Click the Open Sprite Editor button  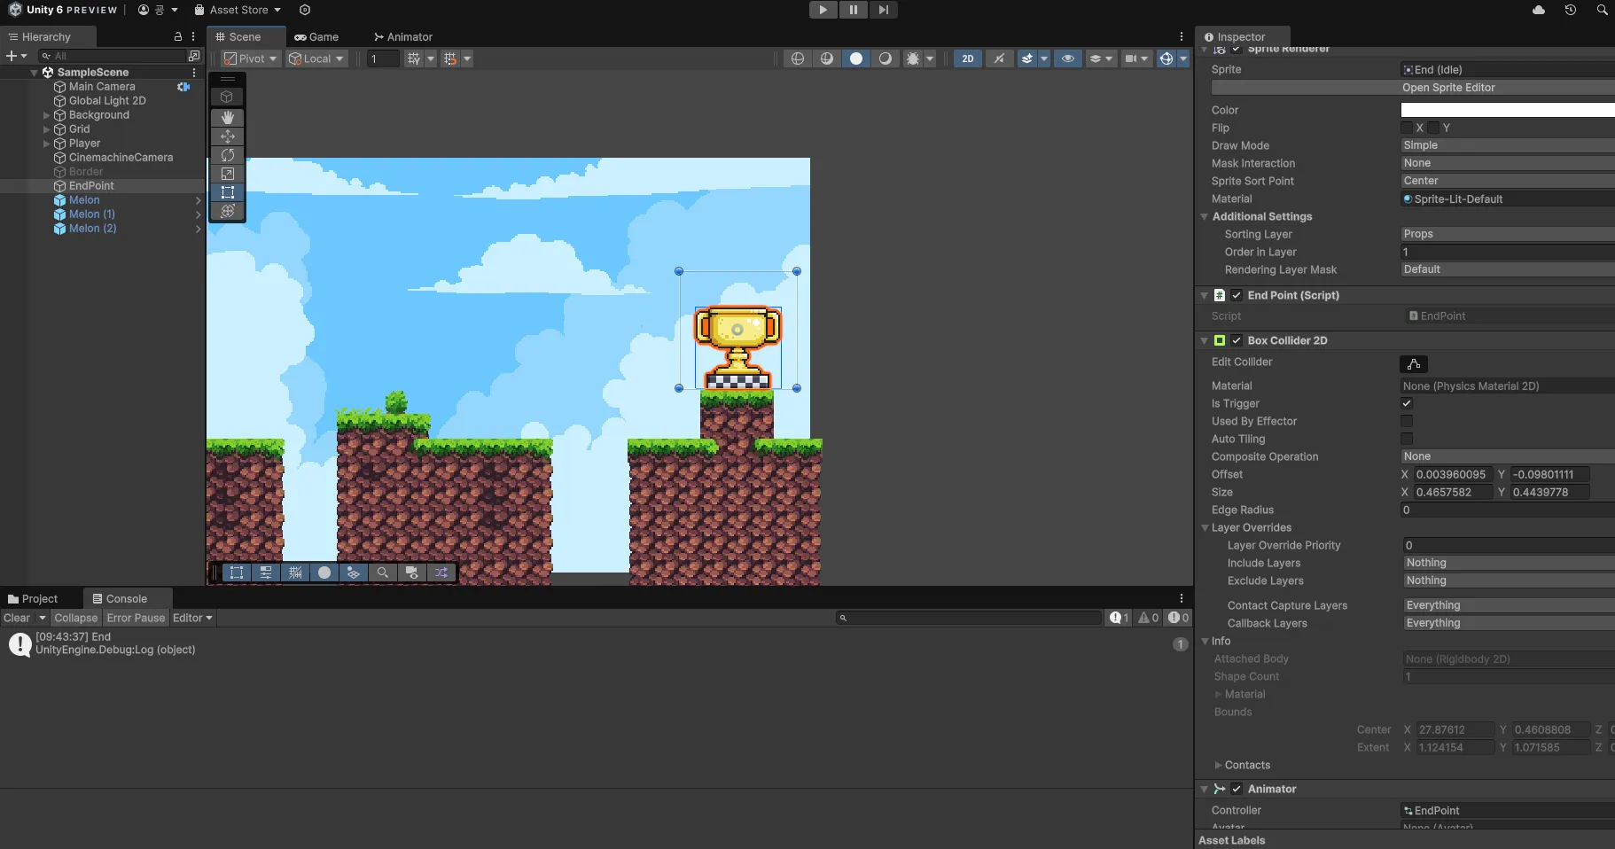(x=1413, y=88)
